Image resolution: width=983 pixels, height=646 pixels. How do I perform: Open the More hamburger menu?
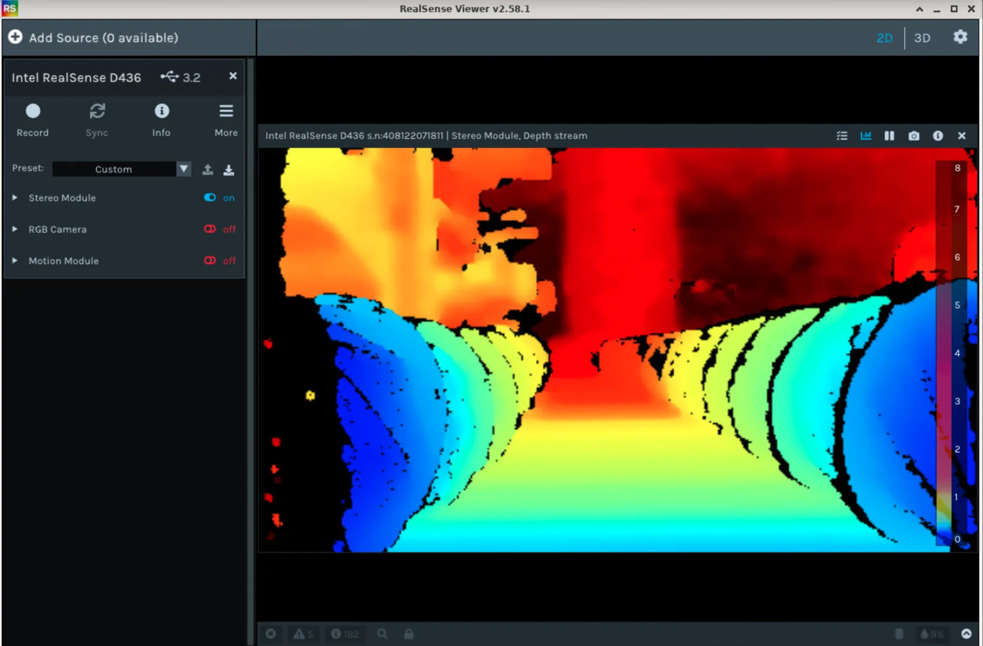[x=226, y=120]
